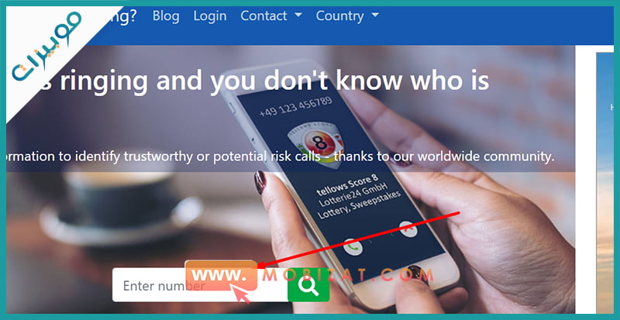Tap the green answer-call icon on the phone
The height and width of the screenshot is (320, 620).
353,247
